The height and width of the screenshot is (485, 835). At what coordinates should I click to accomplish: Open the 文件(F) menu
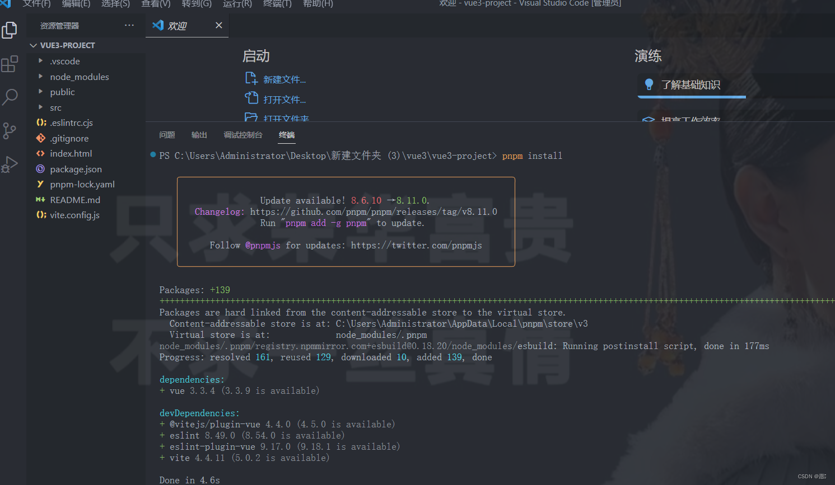click(x=36, y=3)
